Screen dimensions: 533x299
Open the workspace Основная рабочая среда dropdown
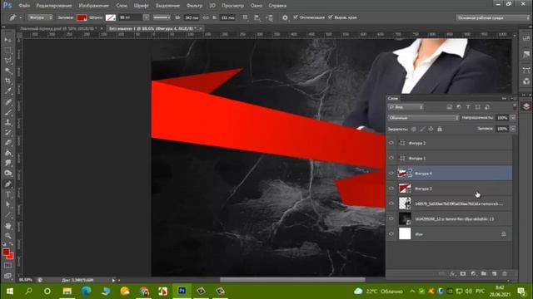pyautogui.click(x=492, y=17)
